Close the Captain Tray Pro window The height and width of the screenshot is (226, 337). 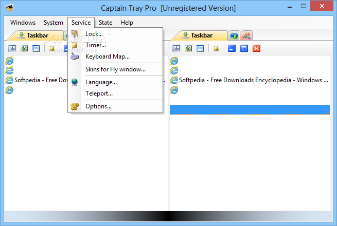pos(322,6)
